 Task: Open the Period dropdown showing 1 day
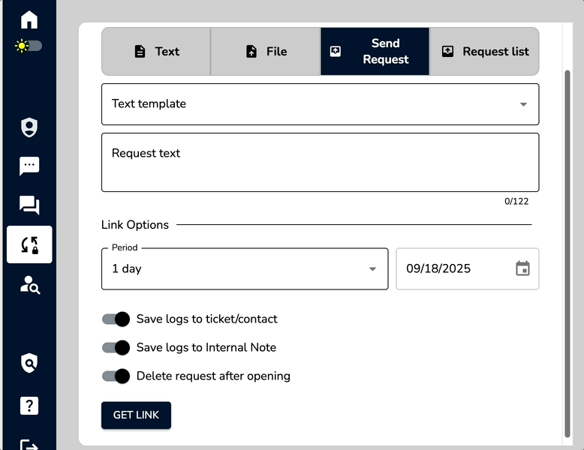click(x=245, y=268)
